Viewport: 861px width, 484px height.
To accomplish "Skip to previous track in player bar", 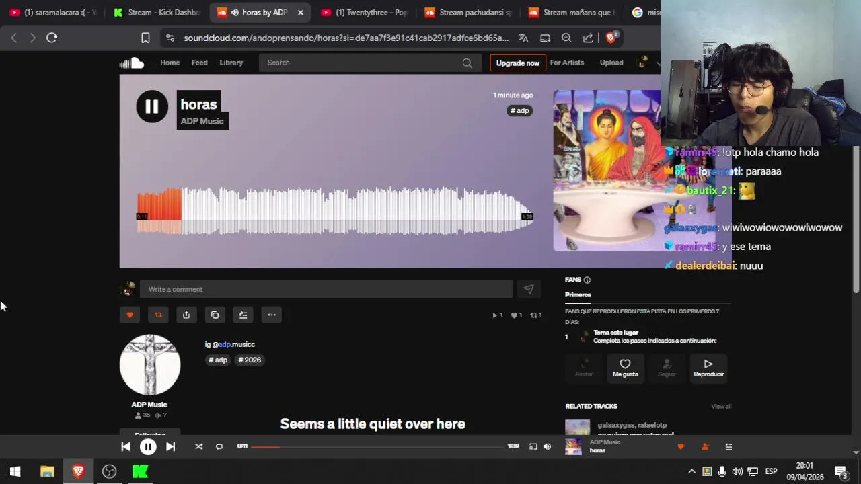I will pyautogui.click(x=126, y=446).
